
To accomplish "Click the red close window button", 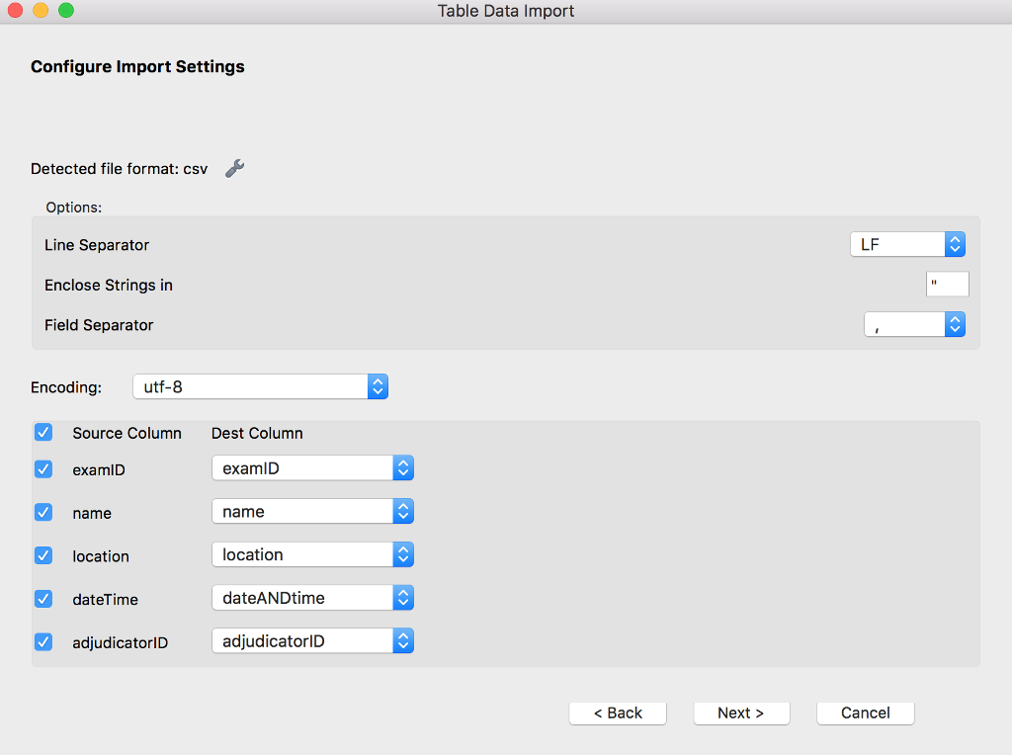I will pos(15,10).
